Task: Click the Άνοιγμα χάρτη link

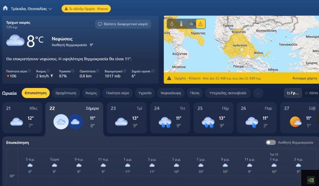Action: pos(304,78)
